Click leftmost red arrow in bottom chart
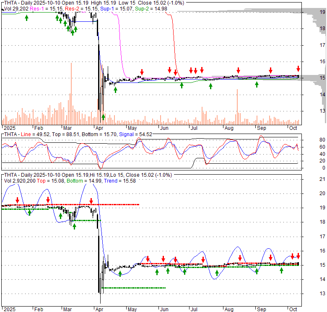 17,200
